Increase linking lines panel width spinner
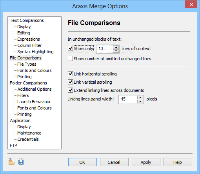200x174 pixels. click(x=140, y=98)
